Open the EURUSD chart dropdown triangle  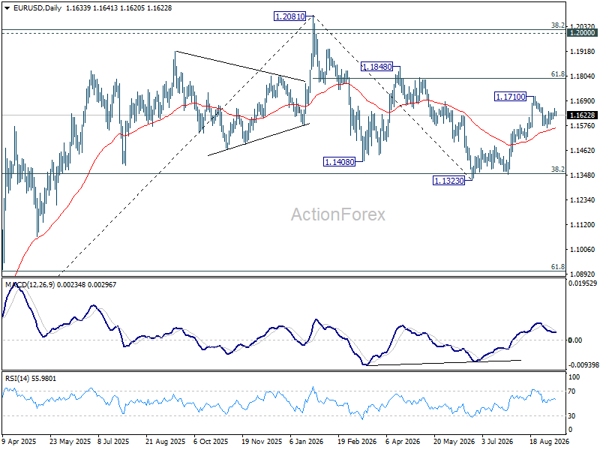click(7, 8)
